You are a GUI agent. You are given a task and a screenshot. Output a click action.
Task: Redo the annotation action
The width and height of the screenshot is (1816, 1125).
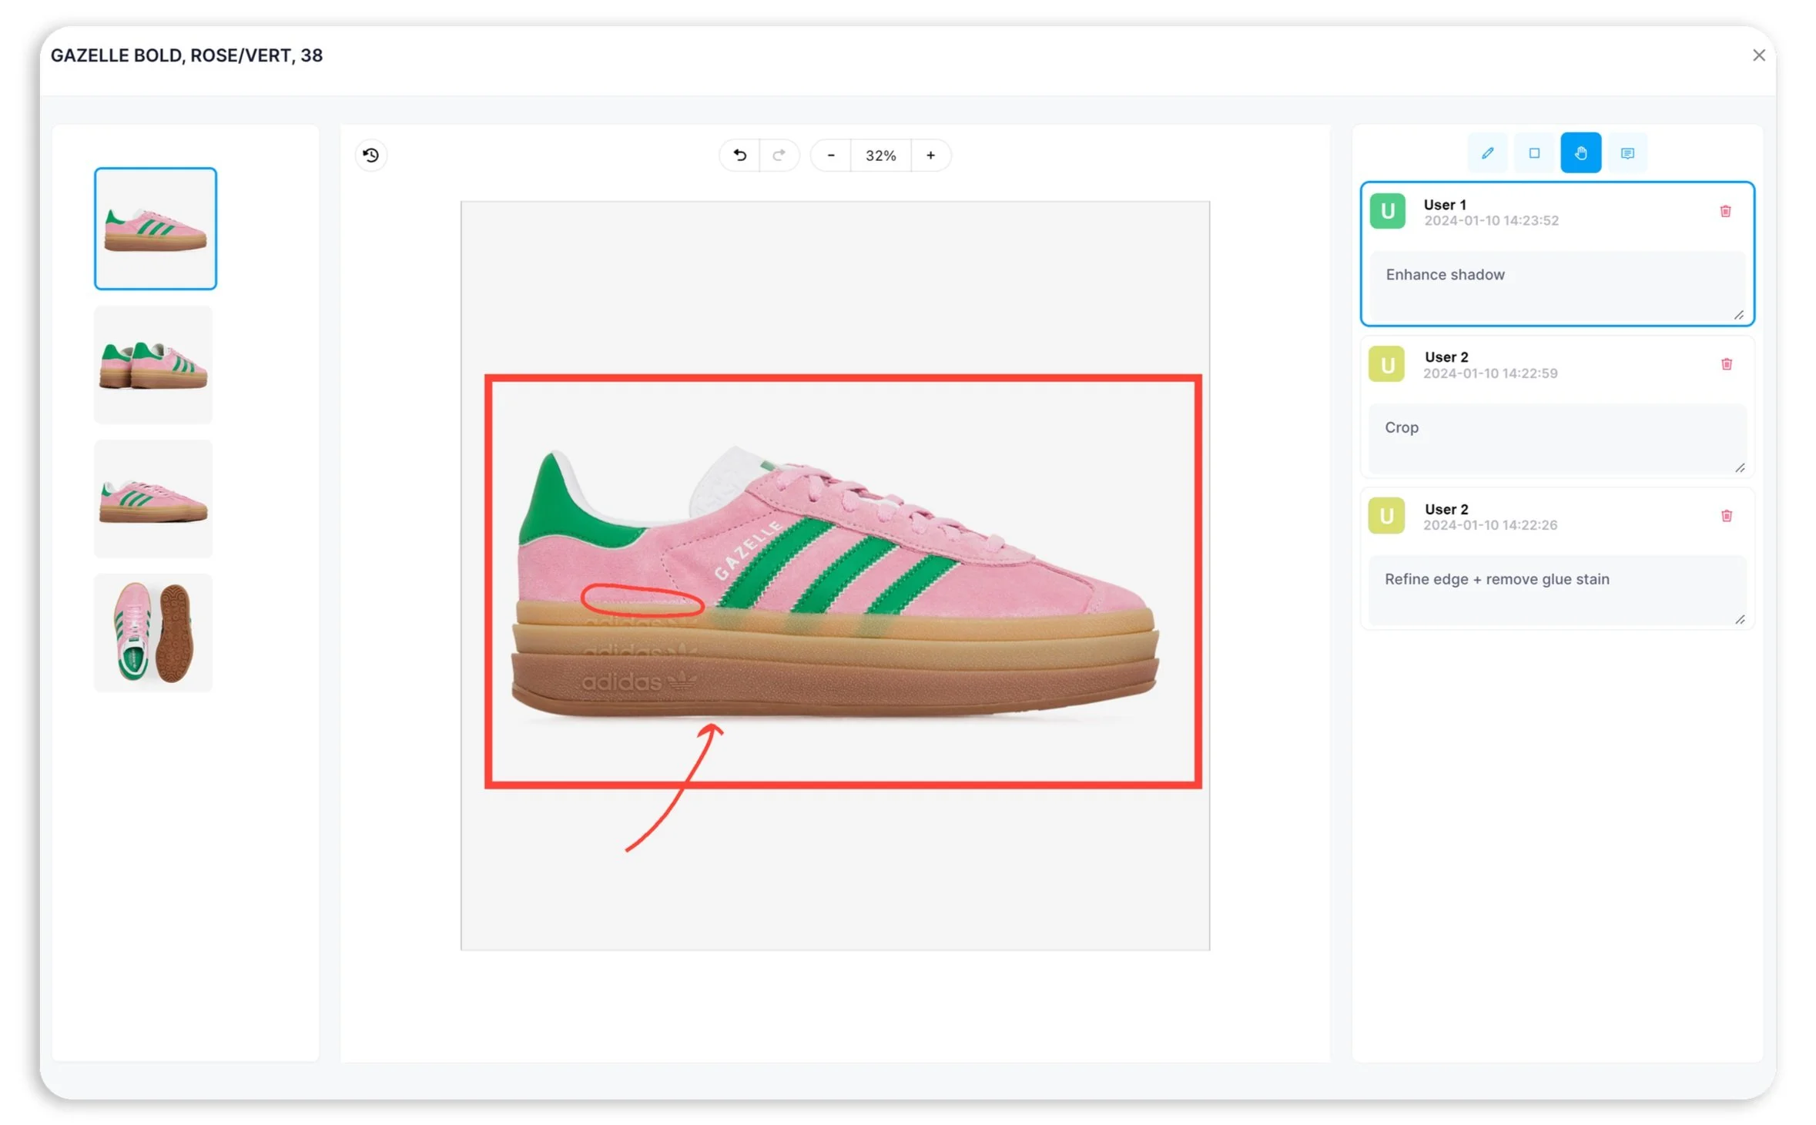(x=779, y=156)
